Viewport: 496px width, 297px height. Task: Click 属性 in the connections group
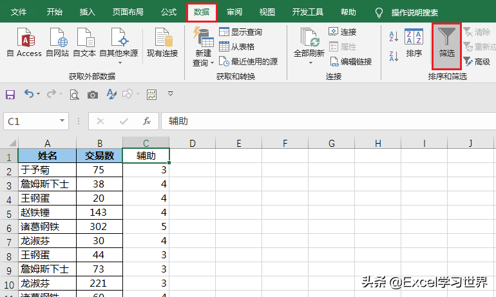pyautogui.click(x=342, y=46)
